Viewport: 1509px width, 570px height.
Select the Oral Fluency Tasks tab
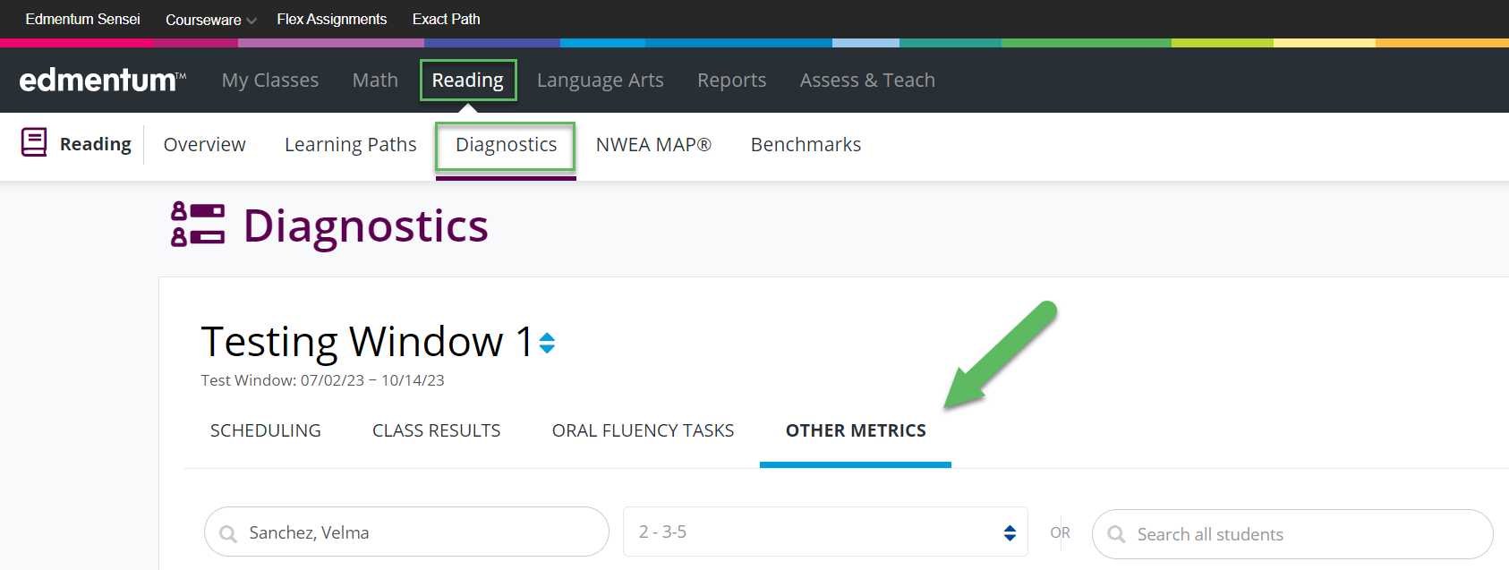(x=643, y=430)
